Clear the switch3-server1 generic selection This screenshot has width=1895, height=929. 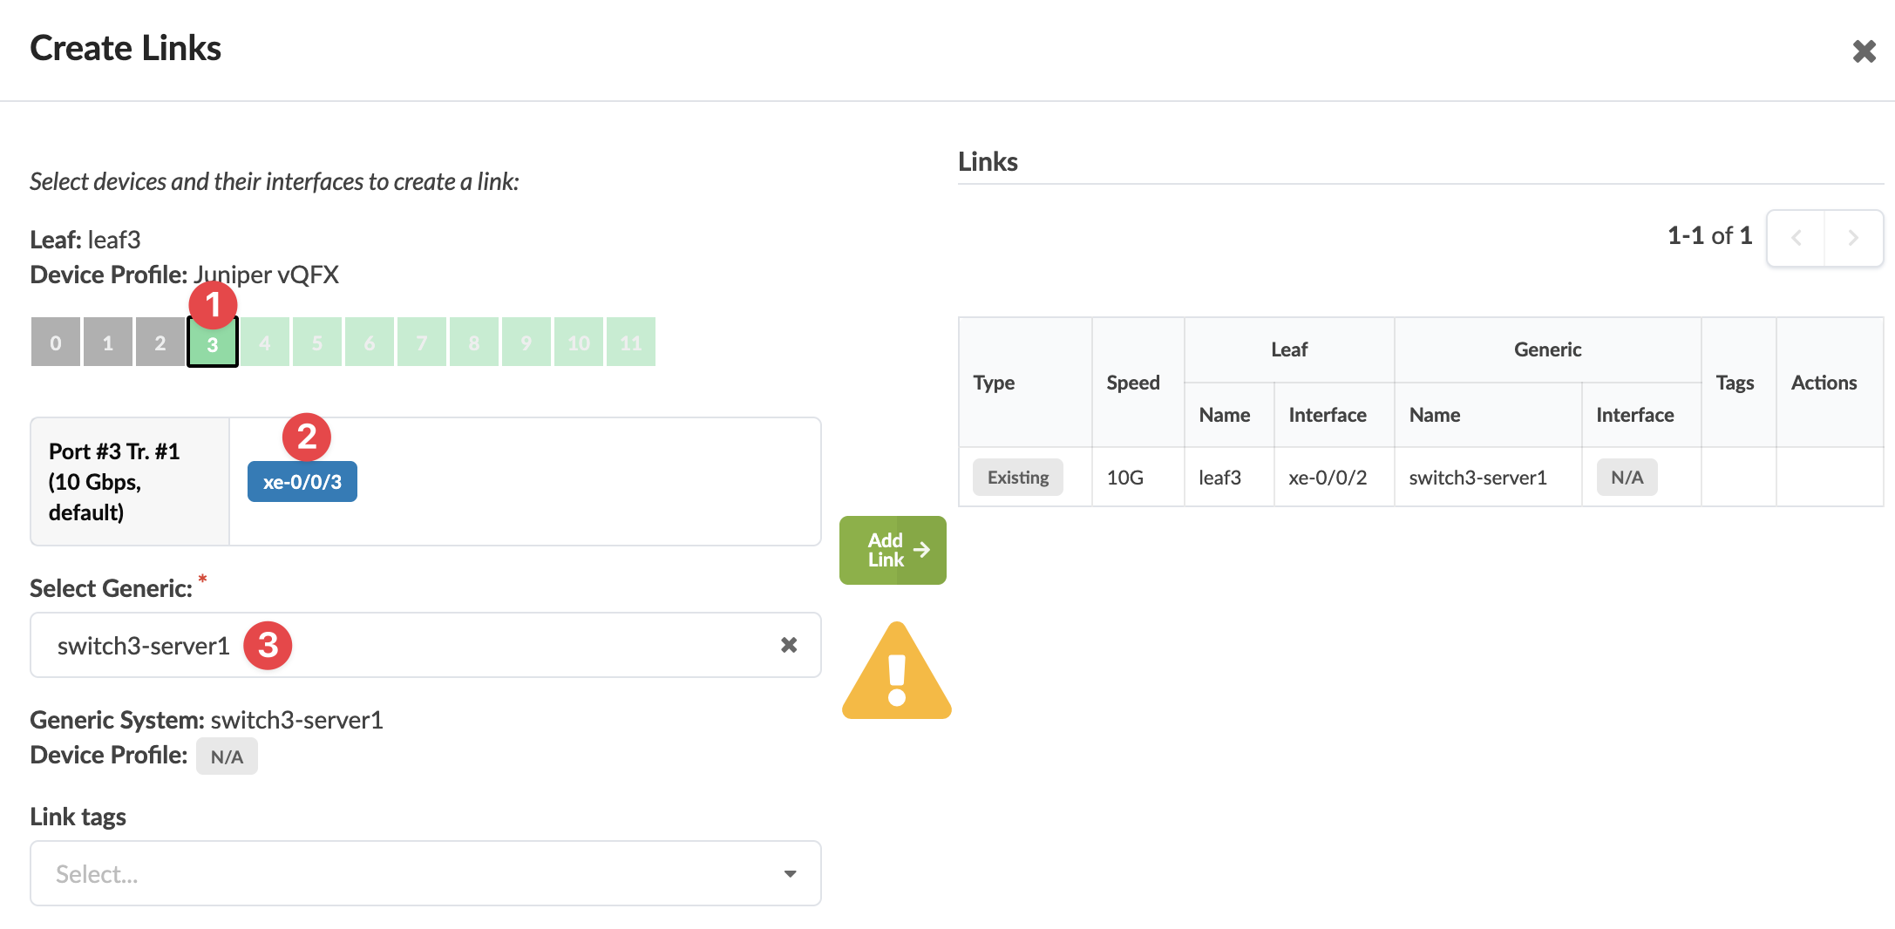(788, 645)
